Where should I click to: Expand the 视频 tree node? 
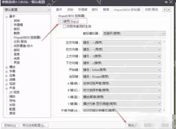coord(6,84)
